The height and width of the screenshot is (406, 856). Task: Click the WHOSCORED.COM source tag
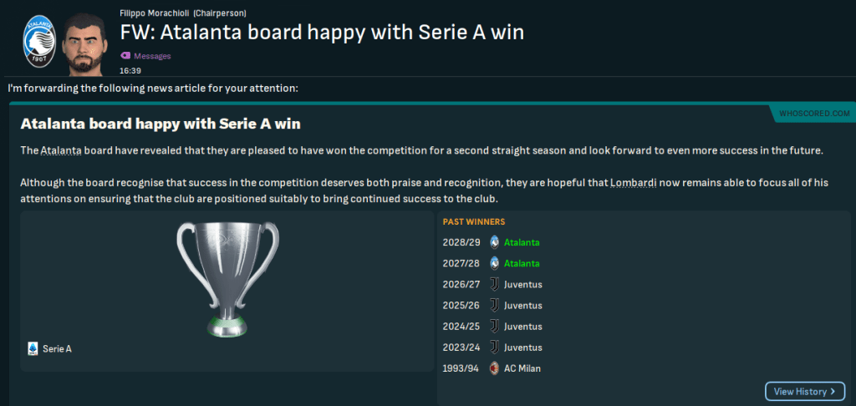(x=813, y=113)
